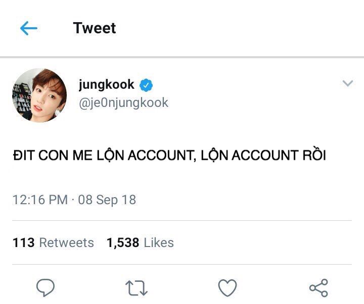This screenshot has height=304, width=364.
Task: Open the @je0njungkook handle
Action: point(123,103)
